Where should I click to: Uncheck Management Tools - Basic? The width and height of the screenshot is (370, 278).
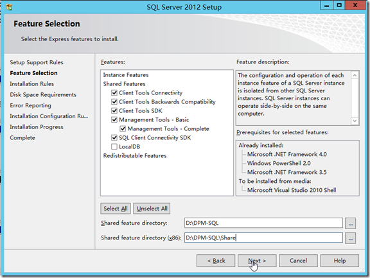pyautogui.click(x=114, y=120)
